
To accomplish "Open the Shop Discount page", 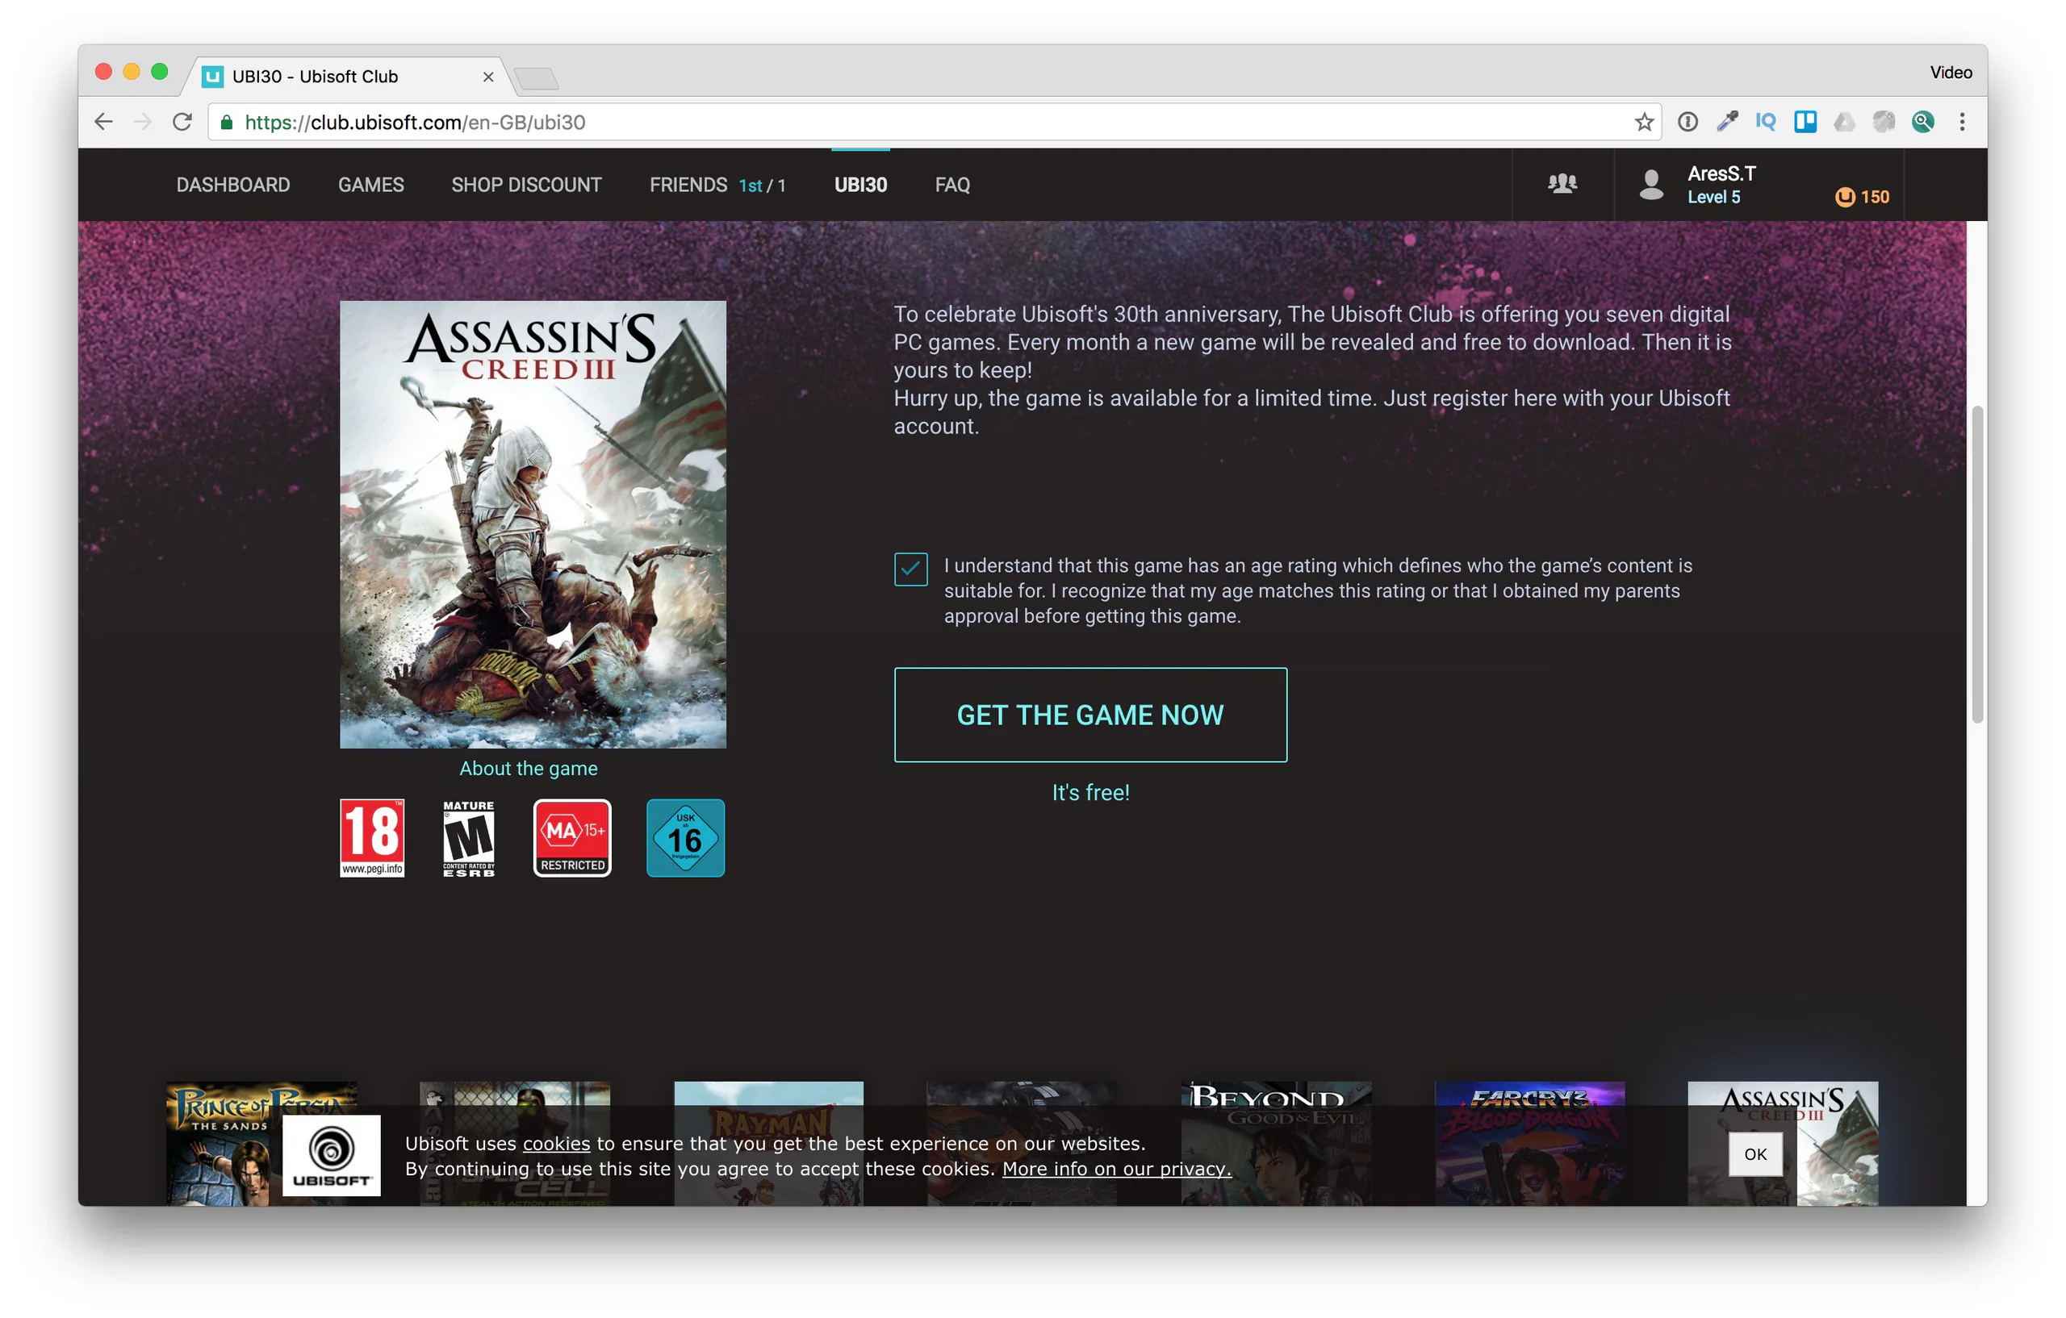I will (527, 186).
